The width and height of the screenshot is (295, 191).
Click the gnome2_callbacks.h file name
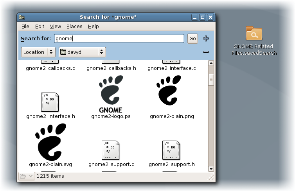point(111,68)
